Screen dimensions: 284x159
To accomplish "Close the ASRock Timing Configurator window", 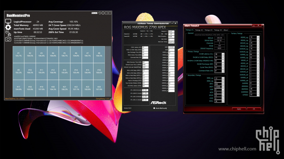I will pyautogui.click(x=175, y=23).
